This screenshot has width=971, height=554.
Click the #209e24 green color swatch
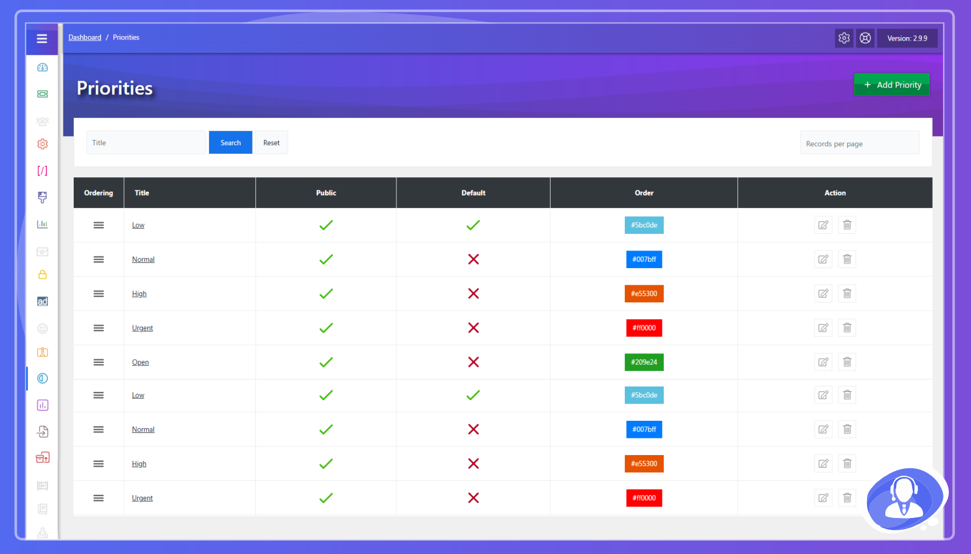click(x=644, y=362)
